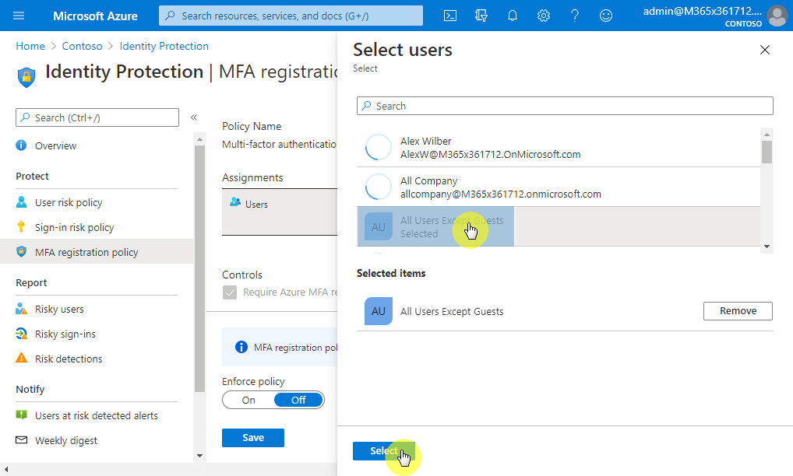The width and height of the screenshot is (793, 476).
Task: Go to Contoso breadcrumb
Action: [82, 46]
